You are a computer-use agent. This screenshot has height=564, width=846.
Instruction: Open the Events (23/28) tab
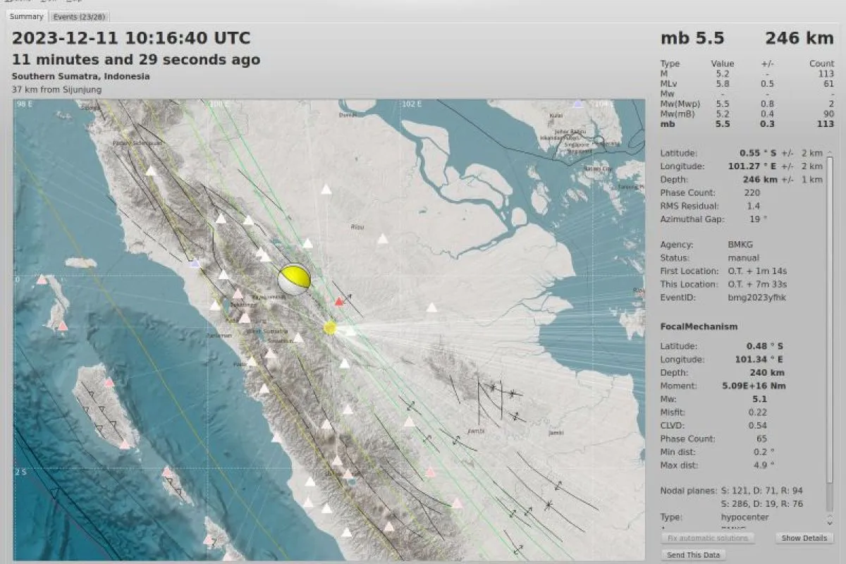[x=80, y=17]
